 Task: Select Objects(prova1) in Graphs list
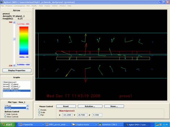tap(10, 82)
